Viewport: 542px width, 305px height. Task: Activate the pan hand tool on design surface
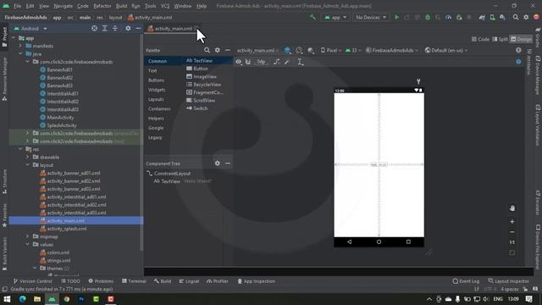[512, 208]
